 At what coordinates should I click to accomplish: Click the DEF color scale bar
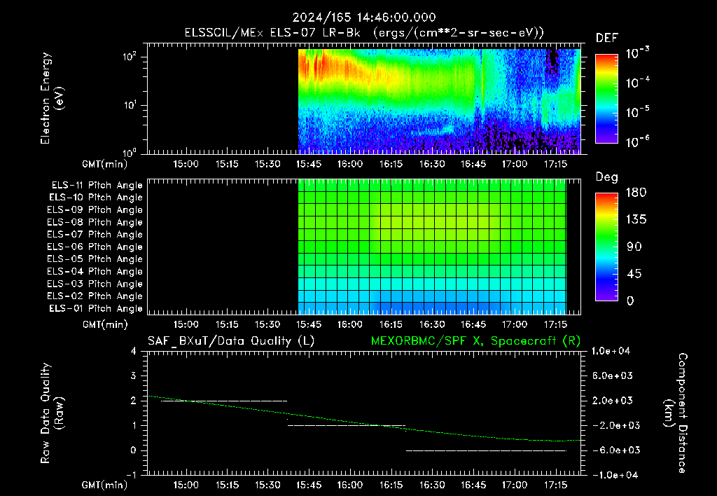point(606,99)
